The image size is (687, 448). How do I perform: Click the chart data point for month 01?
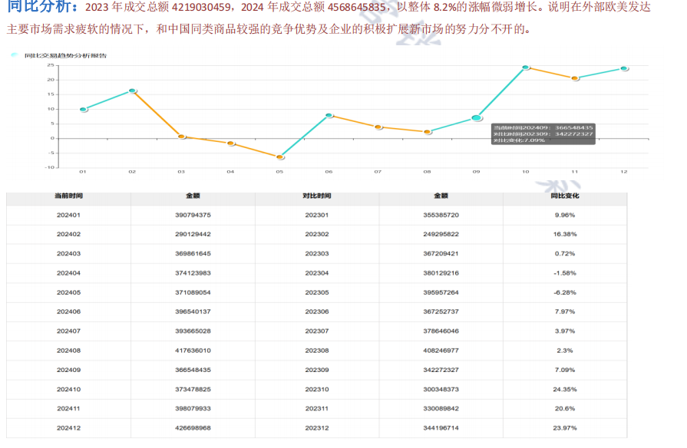point(83,110)
